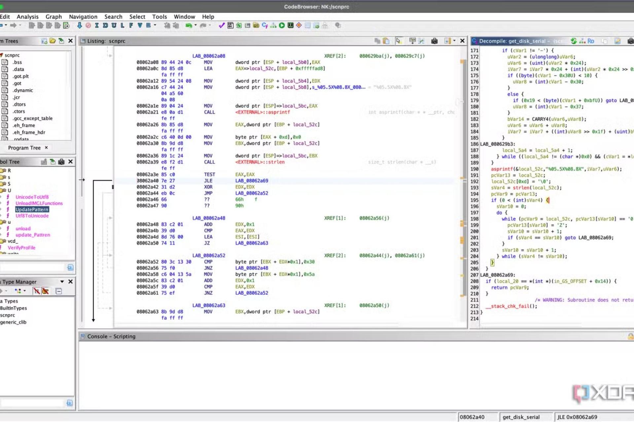Click the Decompiler refresh icon
This screenshot has height=422, width=634.
(x=574, y=41)
